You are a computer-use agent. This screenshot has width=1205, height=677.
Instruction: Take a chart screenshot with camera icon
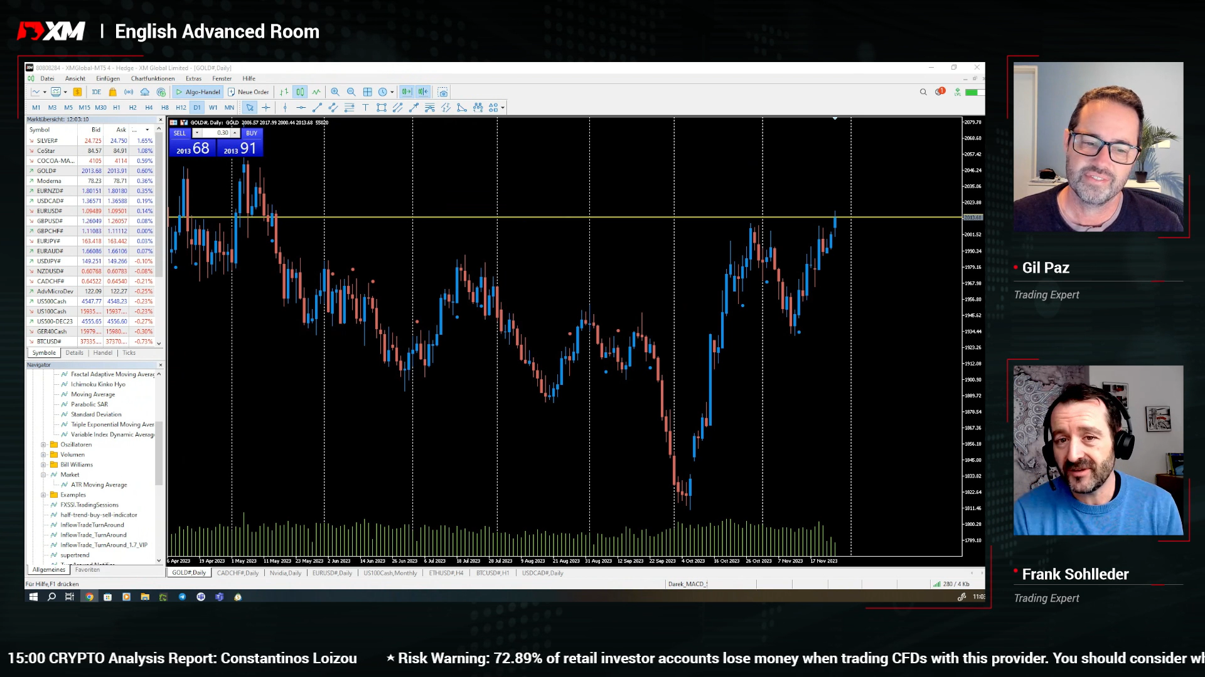click(443, 92)
